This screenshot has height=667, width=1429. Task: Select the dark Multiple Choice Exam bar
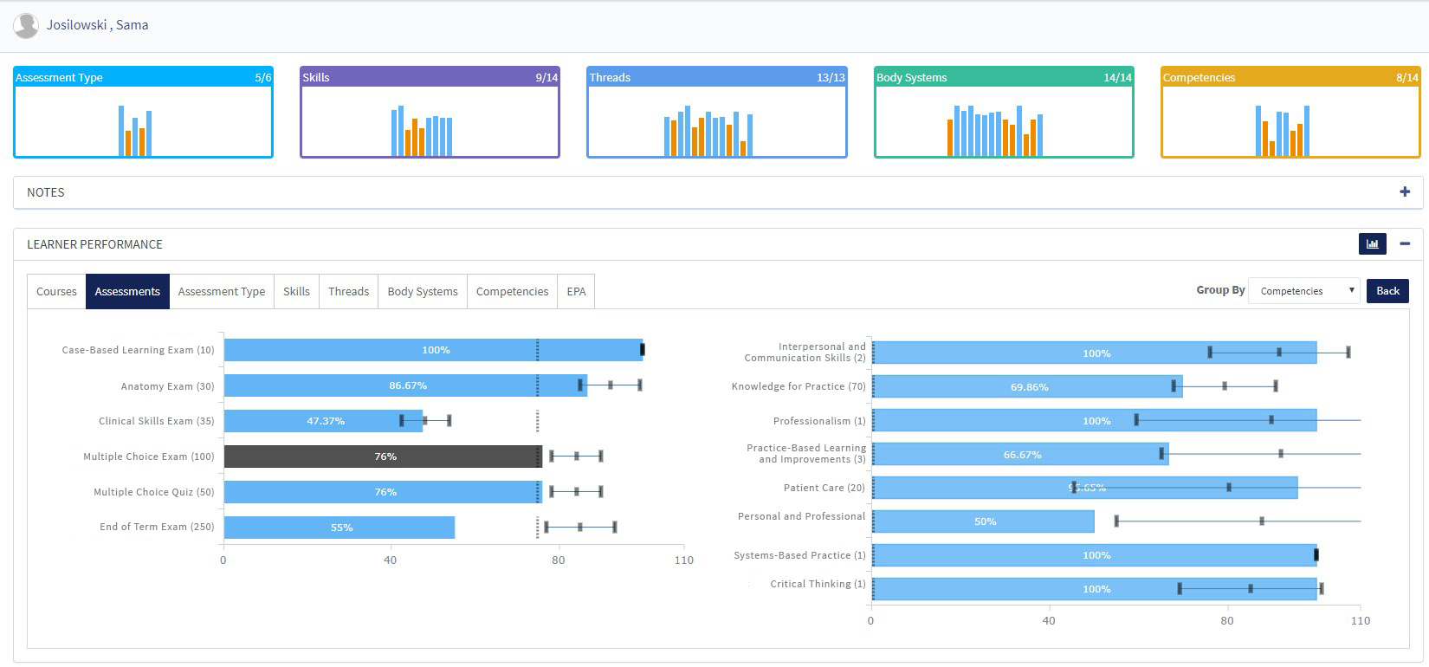pos(382,457)
